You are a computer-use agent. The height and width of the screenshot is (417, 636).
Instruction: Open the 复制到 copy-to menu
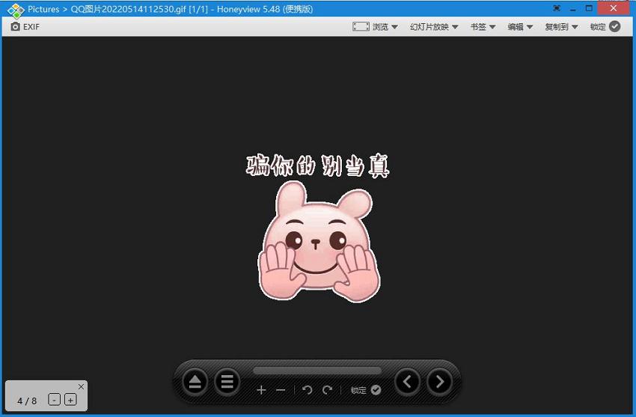[x=561, y=26]
